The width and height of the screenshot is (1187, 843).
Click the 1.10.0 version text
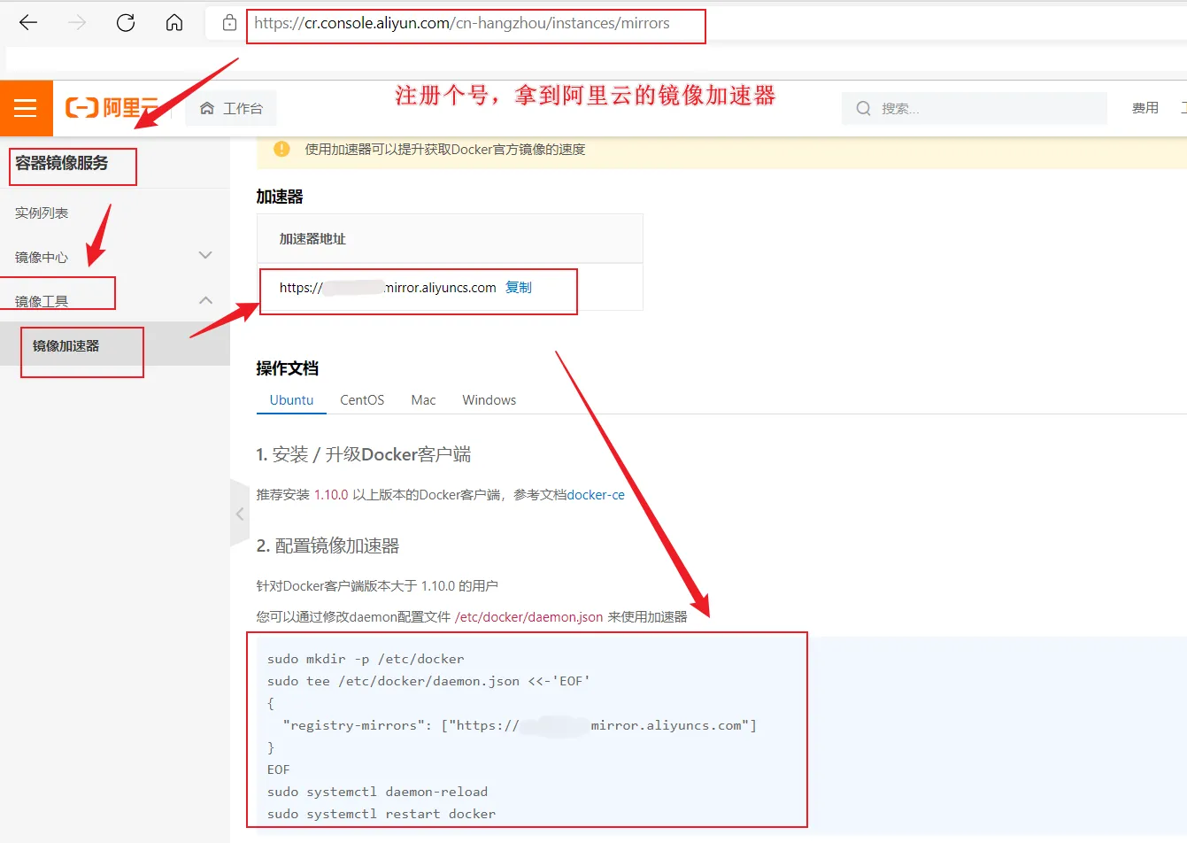pyautogui.click(x=331, y=495)
